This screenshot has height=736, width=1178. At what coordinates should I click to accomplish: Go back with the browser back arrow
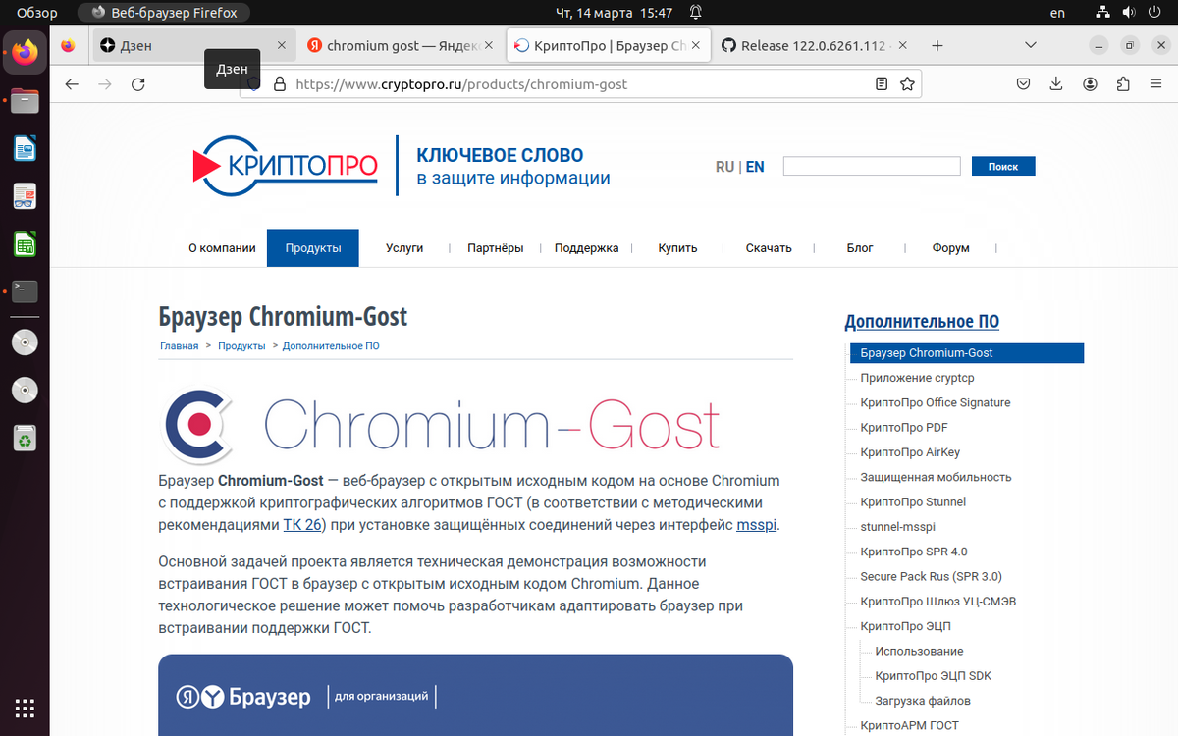(x=72, y=84)
